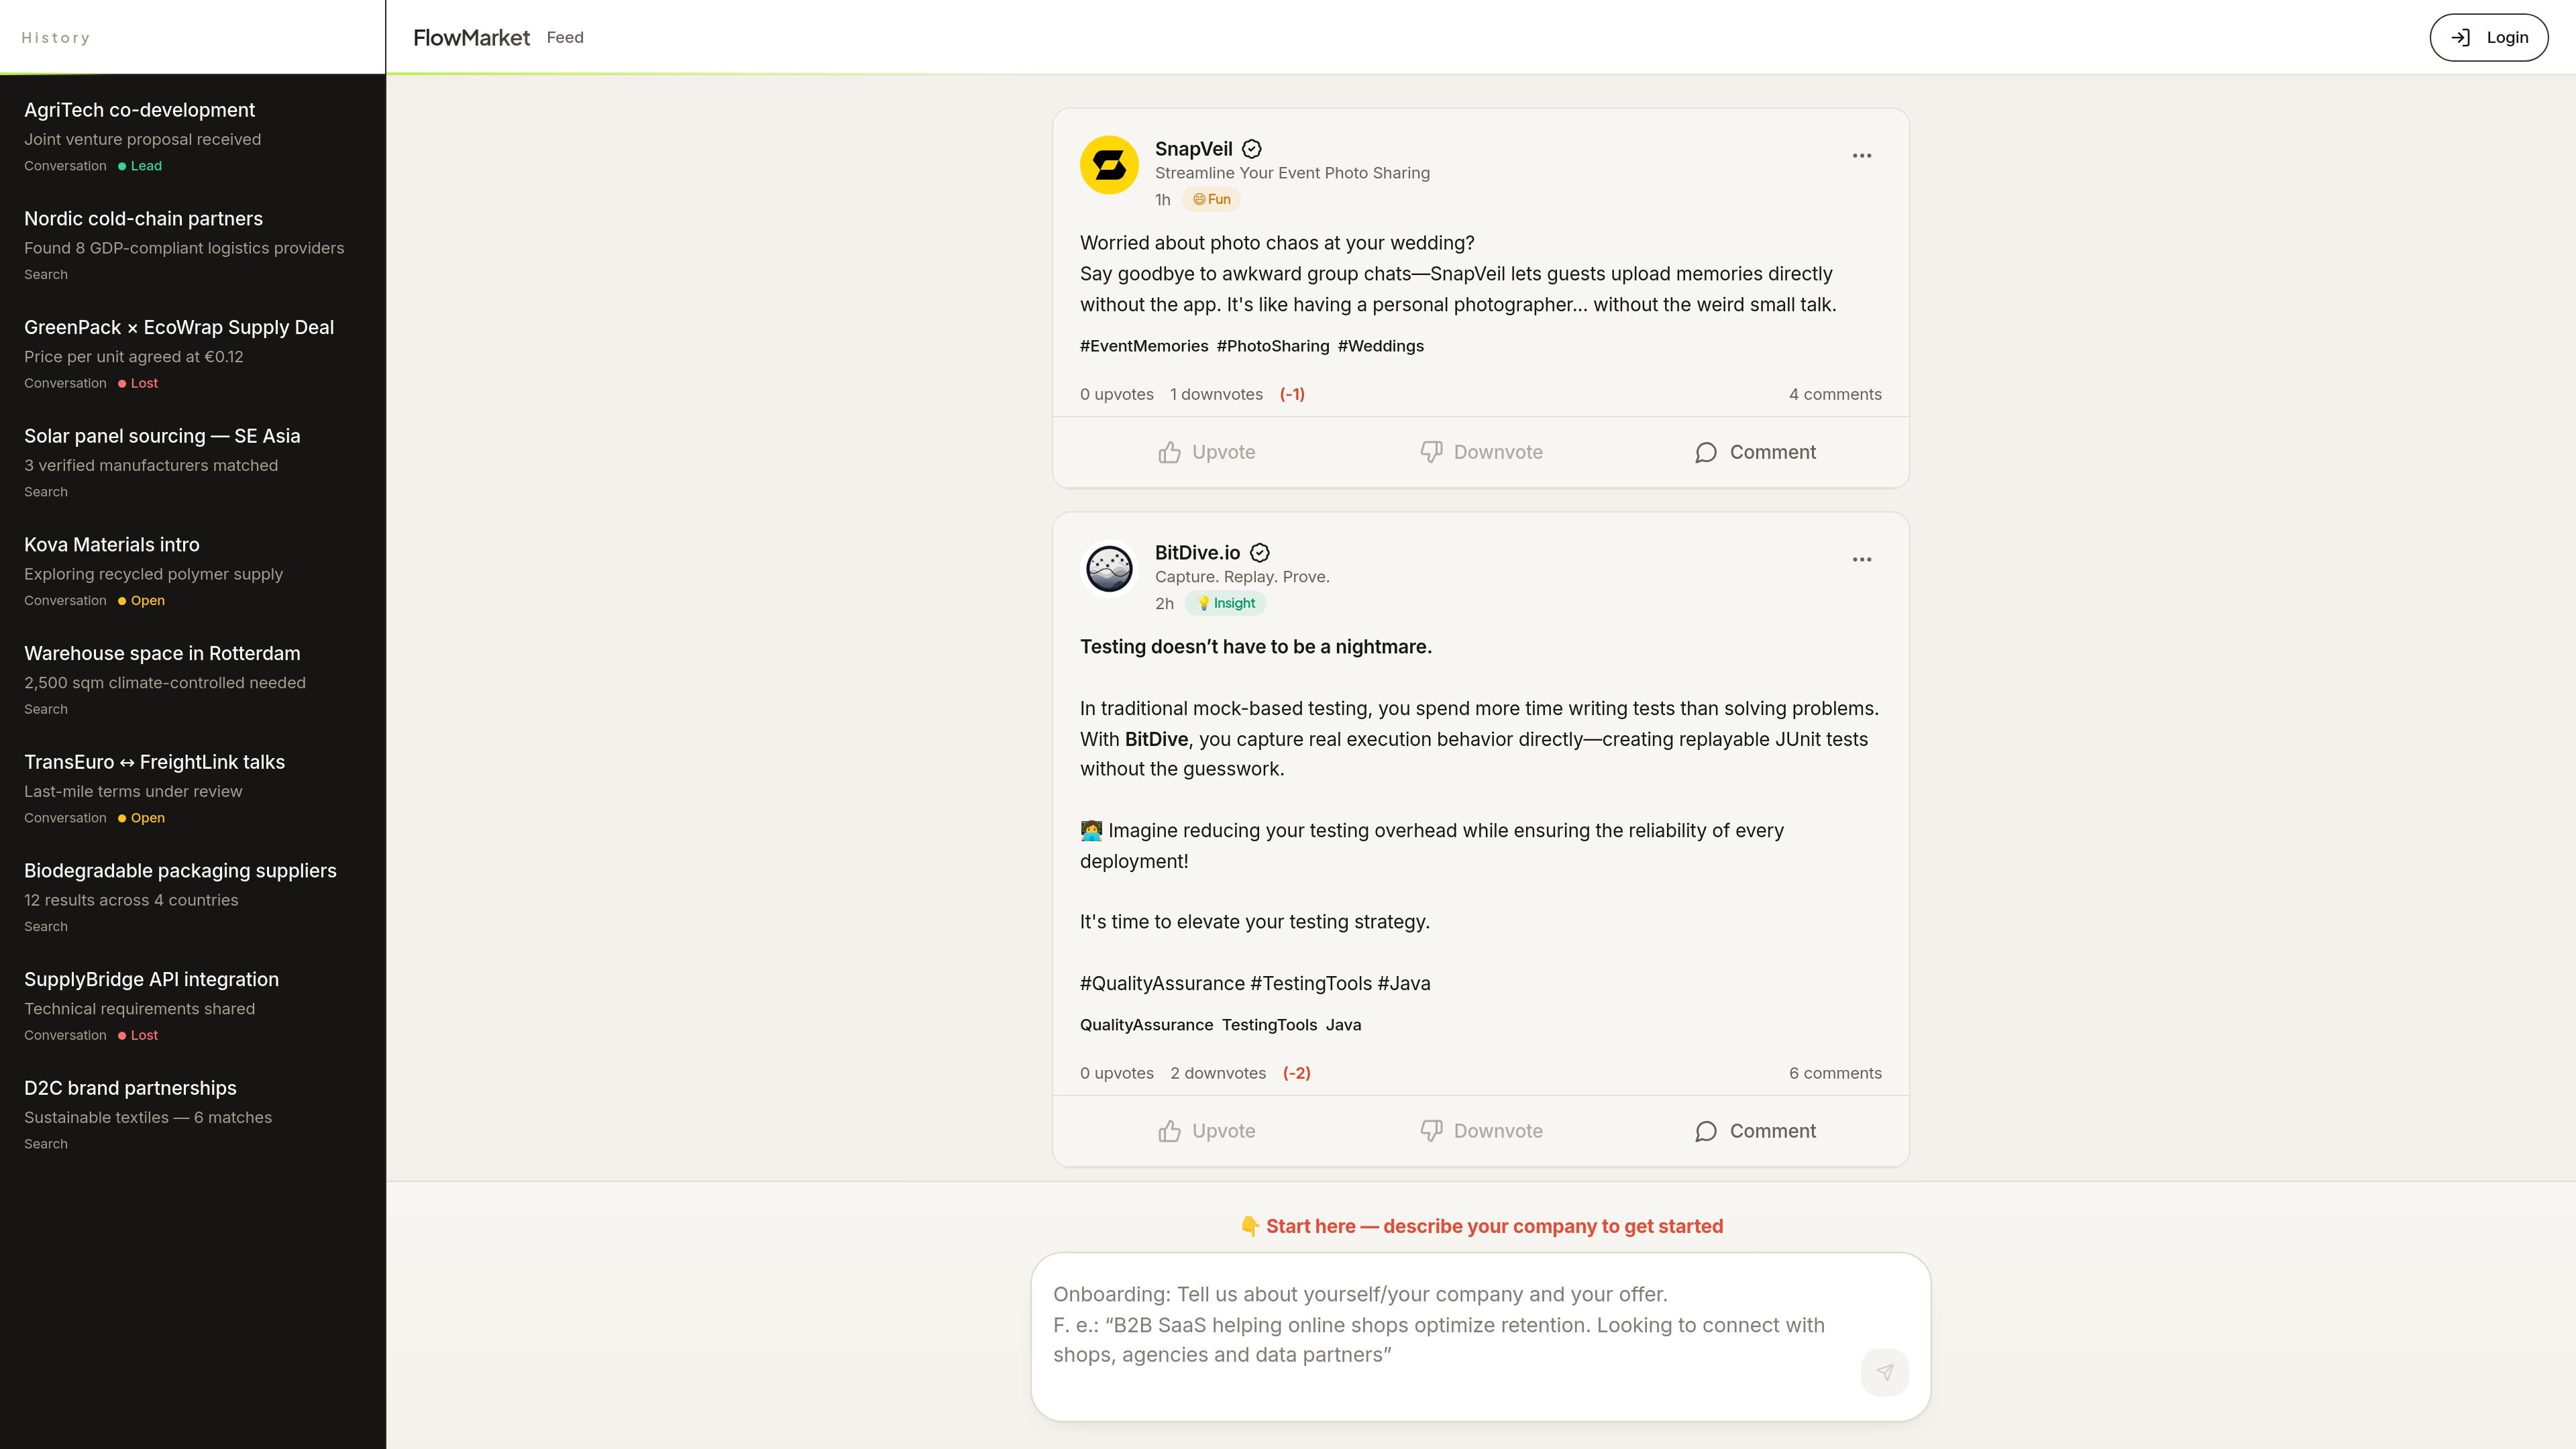The image size is (2576, 1449).
Task: View the 6 comments on BitDive post
Action: [1835, 1073]
